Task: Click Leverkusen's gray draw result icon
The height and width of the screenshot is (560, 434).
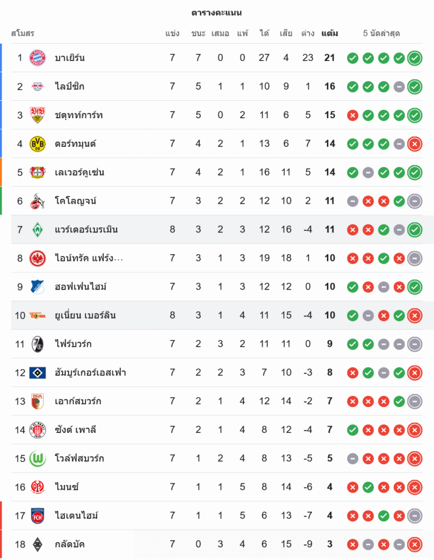Action: (x=368, y=172)
